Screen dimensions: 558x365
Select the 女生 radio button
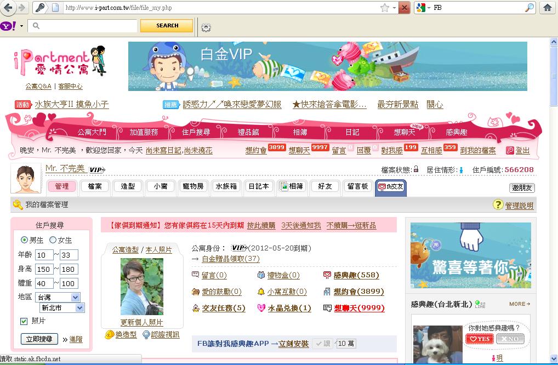pos(53,240)
